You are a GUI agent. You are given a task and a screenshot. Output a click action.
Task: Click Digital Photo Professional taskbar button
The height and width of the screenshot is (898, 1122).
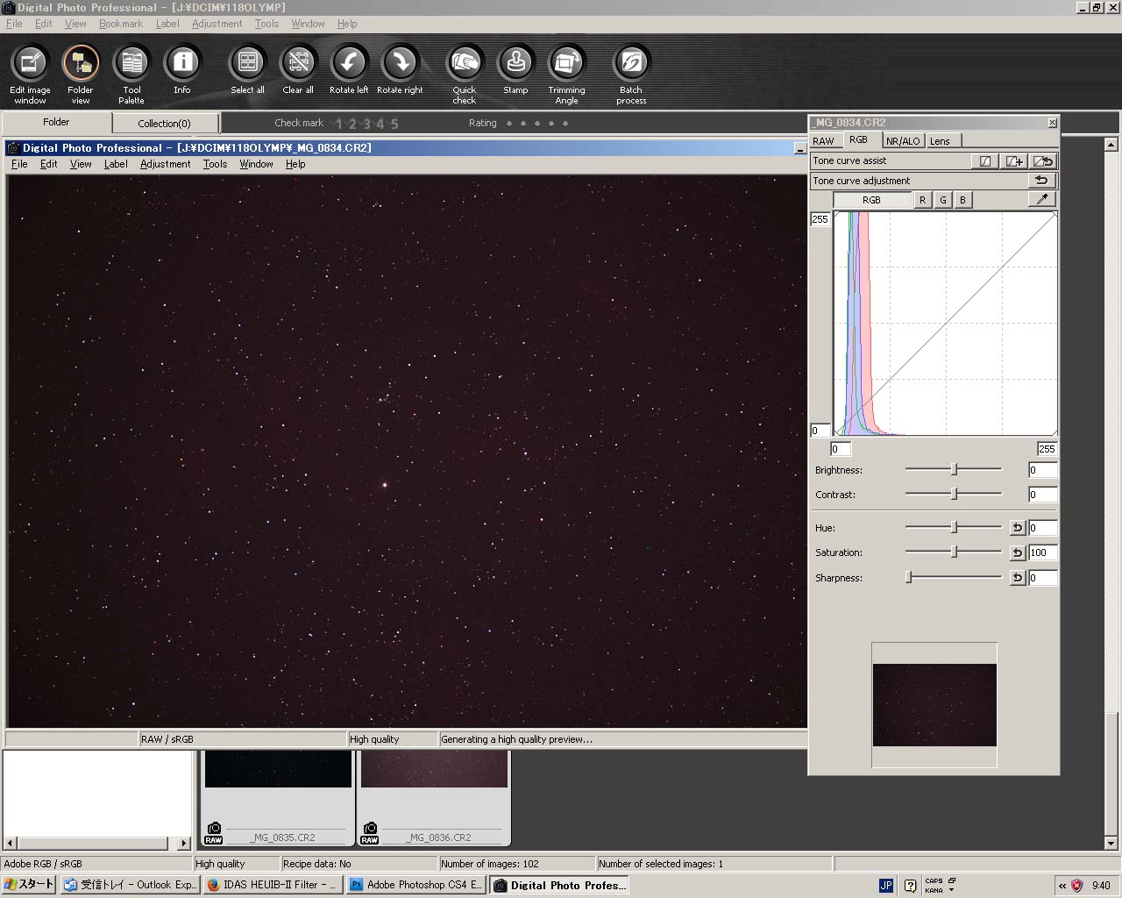pos(560,885)
